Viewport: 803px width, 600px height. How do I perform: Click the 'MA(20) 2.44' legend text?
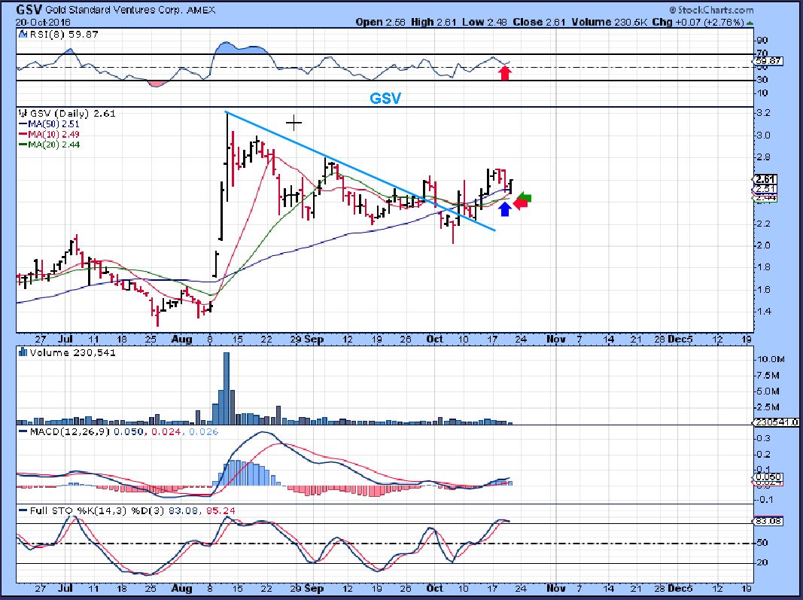coord(53,145)
